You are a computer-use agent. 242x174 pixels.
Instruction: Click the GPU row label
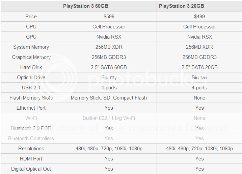[31, 37]
